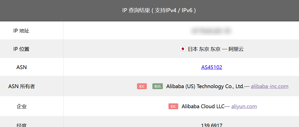Open the AS45102 link
The width and height of the screenshot is (299, 127).
[212, 67]
